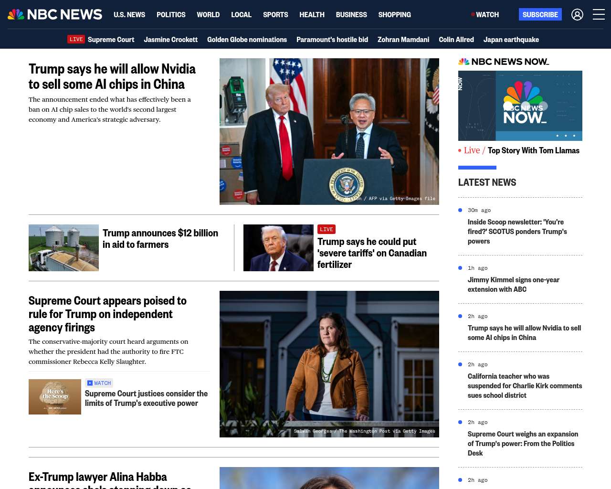This screenshot has height=489, width=611.
Task: Click the Watch link in header
Action: (485, 15)
